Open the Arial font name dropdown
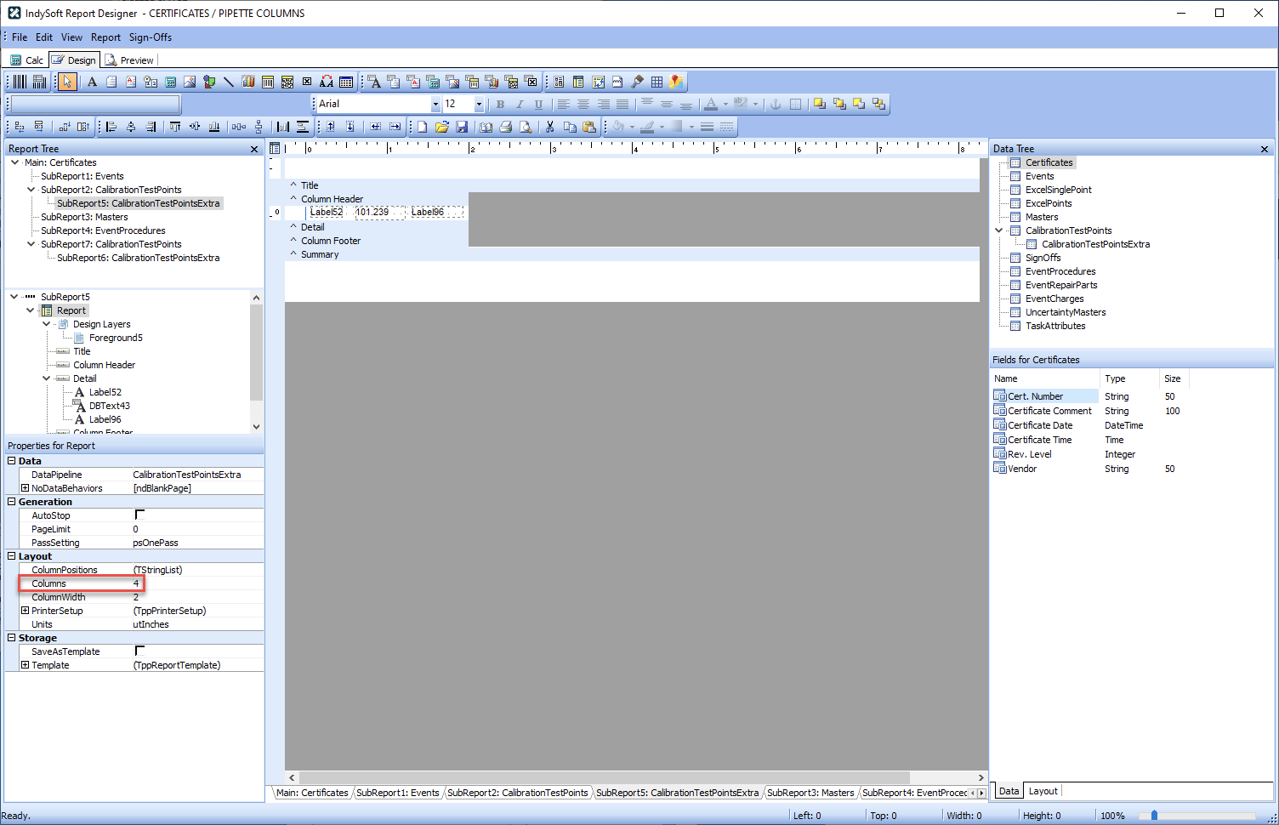Screen dimensions: 1279x825 435,104
